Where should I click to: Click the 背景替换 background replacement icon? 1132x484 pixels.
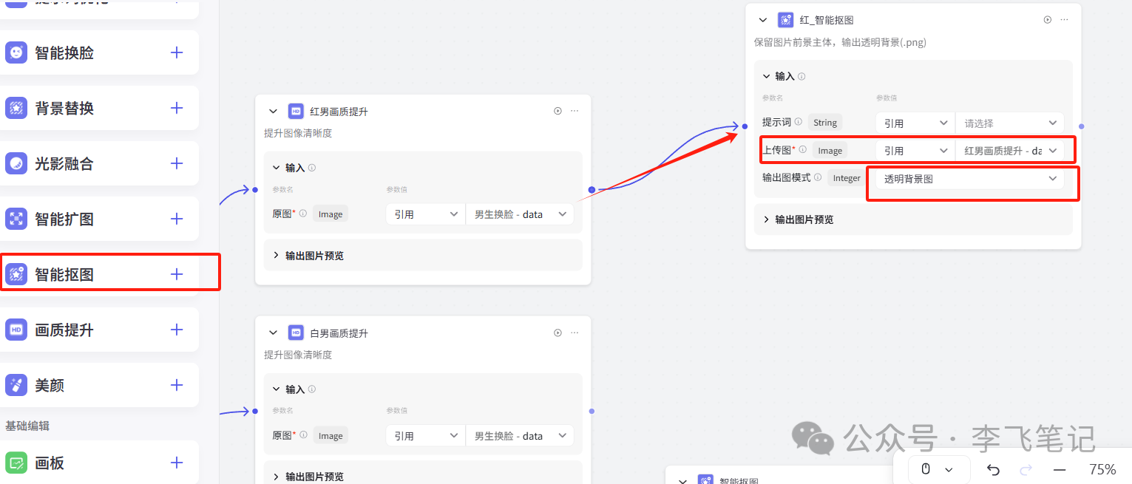click(16, 108)
